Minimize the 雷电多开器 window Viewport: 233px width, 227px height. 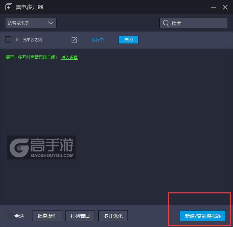[x=213, y=7]
